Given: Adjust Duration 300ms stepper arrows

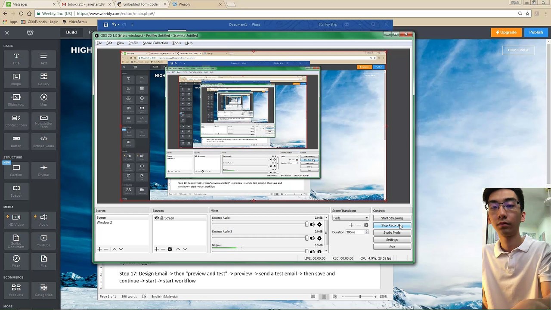Looking at the screenshot, I should pyautogui.click(x=366, y=232).
